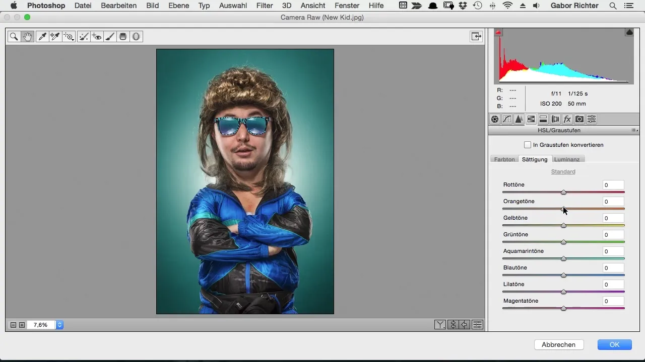Open the Filter menu

tap(265, 6)
